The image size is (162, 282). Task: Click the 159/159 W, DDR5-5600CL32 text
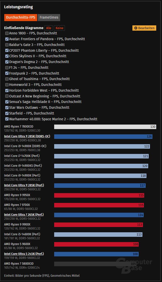point(22,258)
